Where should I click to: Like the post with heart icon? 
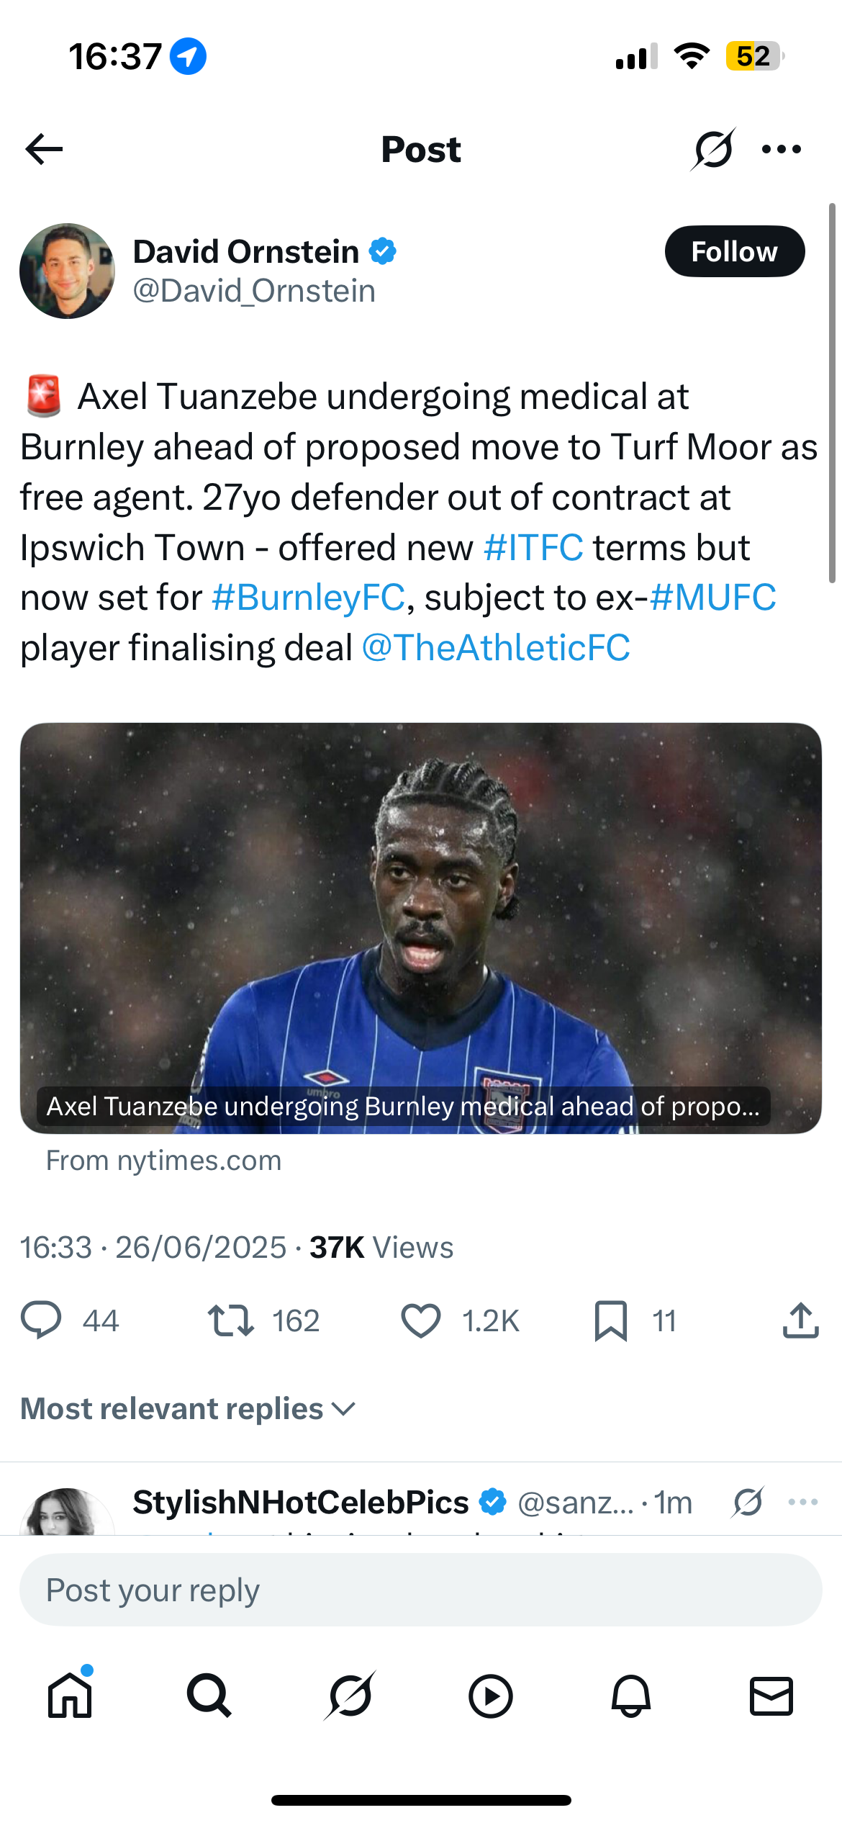click(x=420, y=1320)
